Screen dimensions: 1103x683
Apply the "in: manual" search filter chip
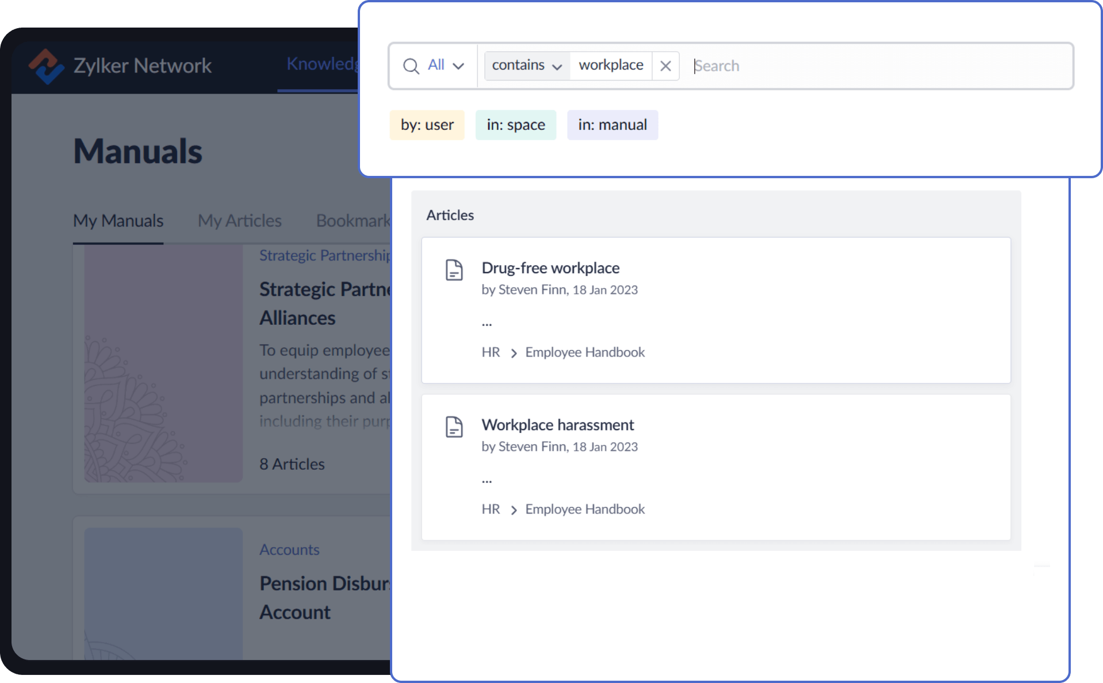pos(612,125)
